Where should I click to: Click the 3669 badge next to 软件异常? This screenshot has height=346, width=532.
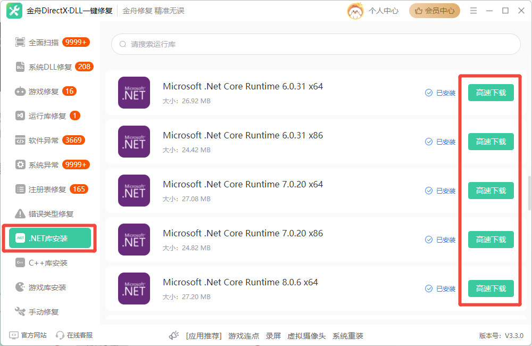73,140
